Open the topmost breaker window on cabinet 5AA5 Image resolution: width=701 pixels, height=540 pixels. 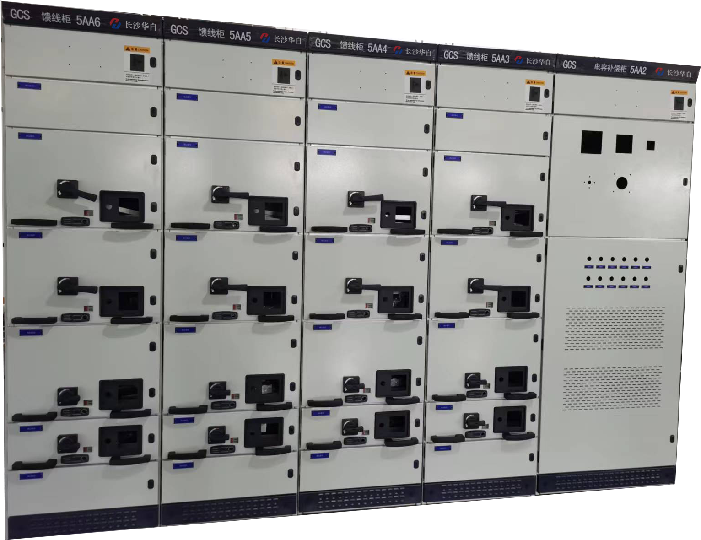coord(268,211)
